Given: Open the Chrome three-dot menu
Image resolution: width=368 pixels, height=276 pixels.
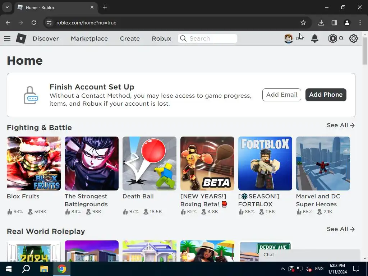Looking at the screenshot, I should coord(360,23).
